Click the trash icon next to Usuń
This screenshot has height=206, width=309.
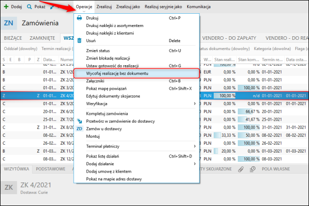tap(79, 41)
